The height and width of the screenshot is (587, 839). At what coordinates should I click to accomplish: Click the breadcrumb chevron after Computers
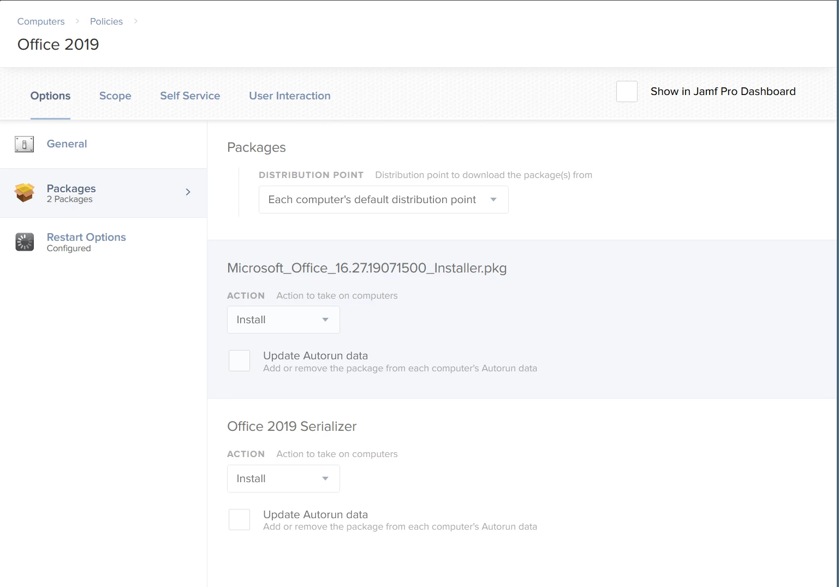[78, 21]
